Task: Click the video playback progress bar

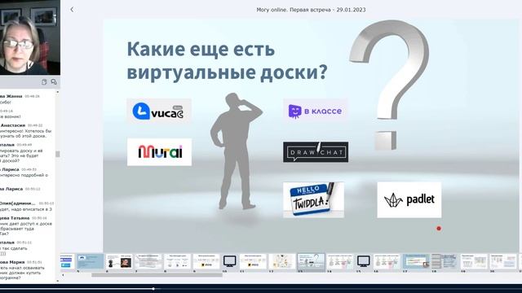Action: coord(261,288)
